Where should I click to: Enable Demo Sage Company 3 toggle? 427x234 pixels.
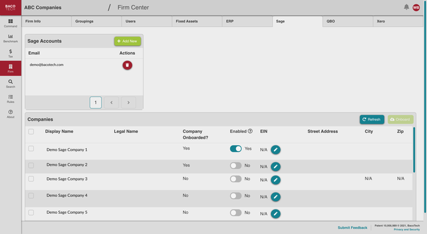(235, 179)
